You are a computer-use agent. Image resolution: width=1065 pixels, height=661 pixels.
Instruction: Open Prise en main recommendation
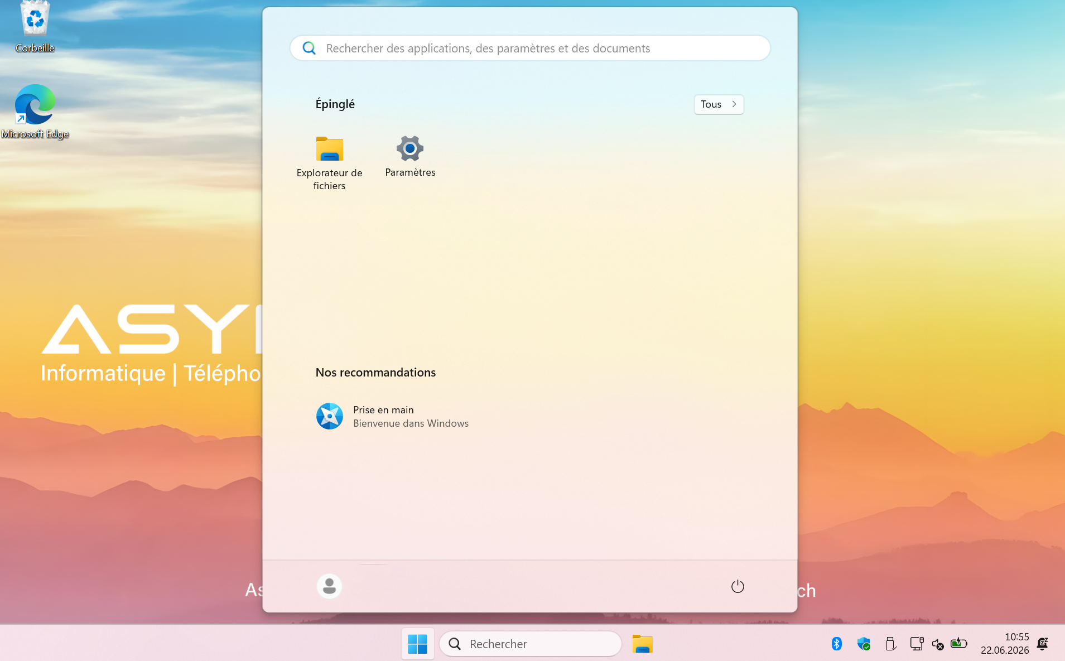392,416
